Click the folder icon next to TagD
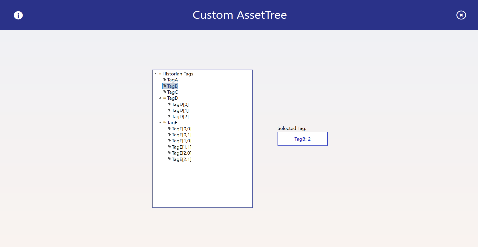The width and height of the screenshot is (478, 247). click(165, 98)
